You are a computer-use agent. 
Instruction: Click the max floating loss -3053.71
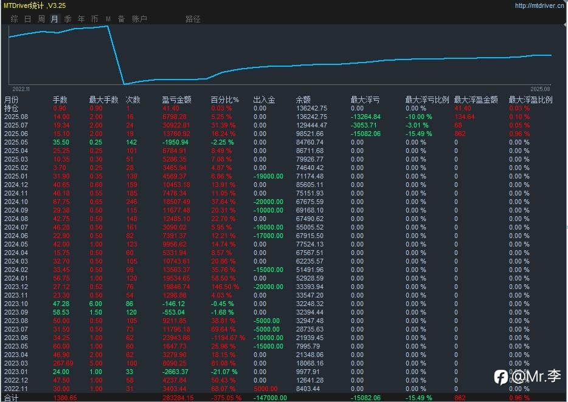tap(364, 125)
